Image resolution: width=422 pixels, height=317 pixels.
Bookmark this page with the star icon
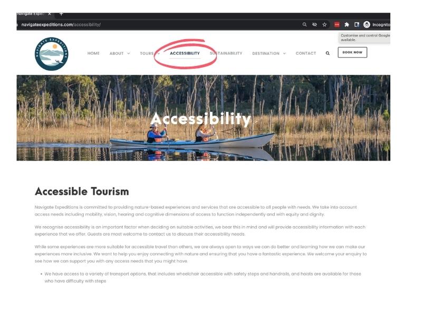(x=324, y=24)
